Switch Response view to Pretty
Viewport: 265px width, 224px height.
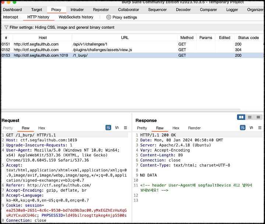click(142, 128)
